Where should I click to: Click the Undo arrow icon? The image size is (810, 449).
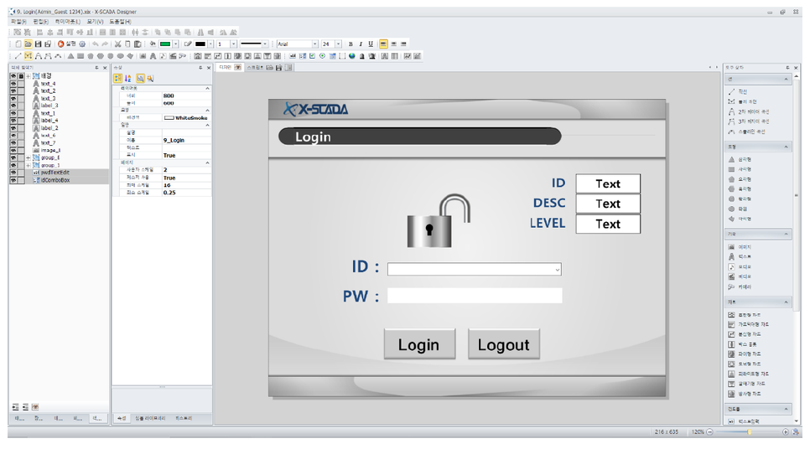click(95, 44)
